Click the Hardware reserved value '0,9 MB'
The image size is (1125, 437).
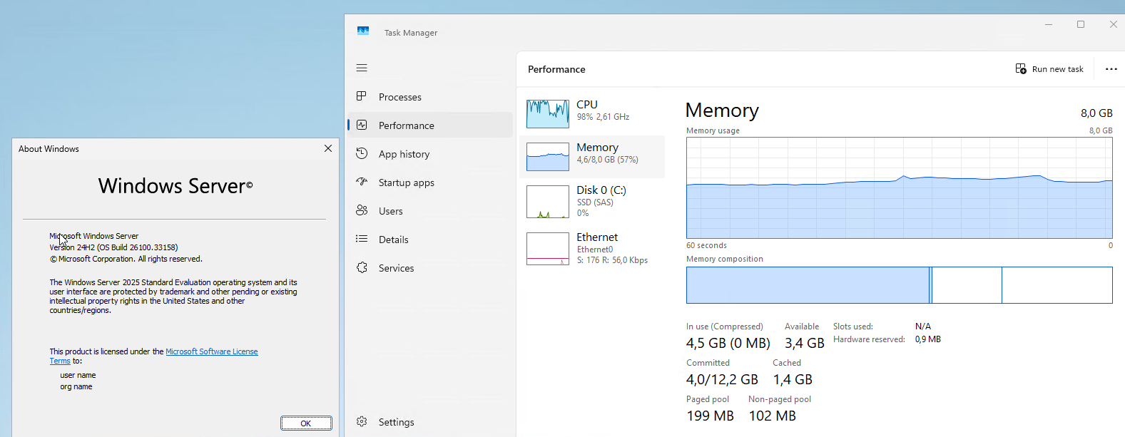pos(928,339)
